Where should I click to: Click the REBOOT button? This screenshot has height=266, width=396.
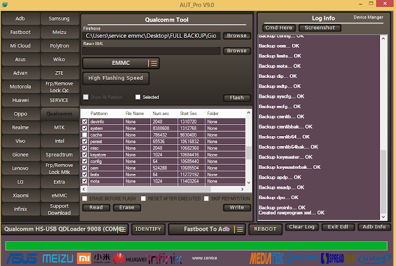265,229
